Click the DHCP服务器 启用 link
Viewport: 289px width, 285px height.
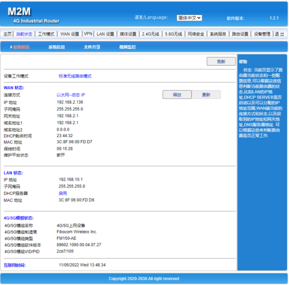63,193
